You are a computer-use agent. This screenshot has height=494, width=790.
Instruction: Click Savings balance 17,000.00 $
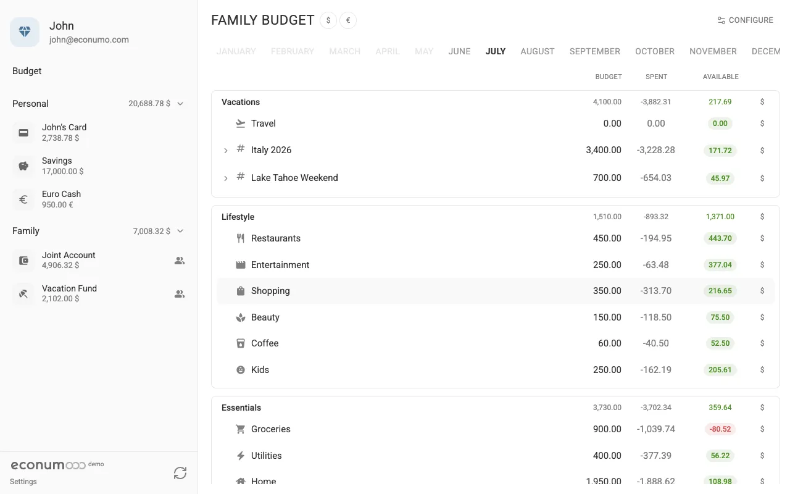pyautogui.click(x=63, y=172)
